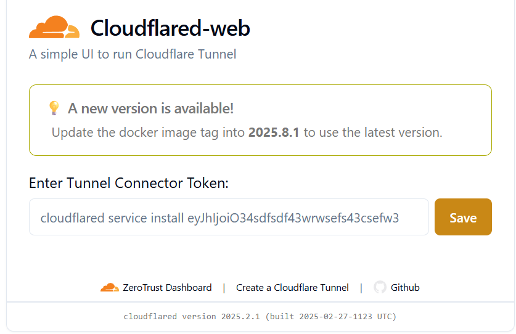Click 'cloudflared version 2025.2.1' footer text
The width and height of the screenshot is (516, 334).
192,317
